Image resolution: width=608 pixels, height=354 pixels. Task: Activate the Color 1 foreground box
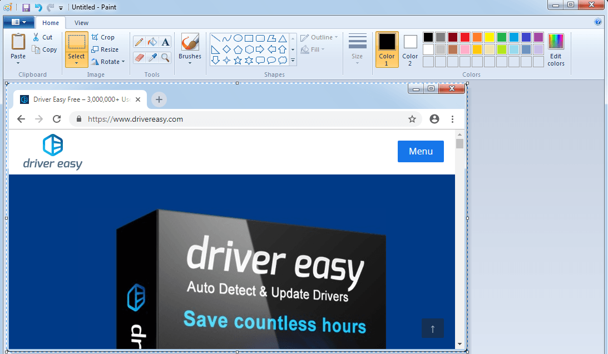point(387,49)
